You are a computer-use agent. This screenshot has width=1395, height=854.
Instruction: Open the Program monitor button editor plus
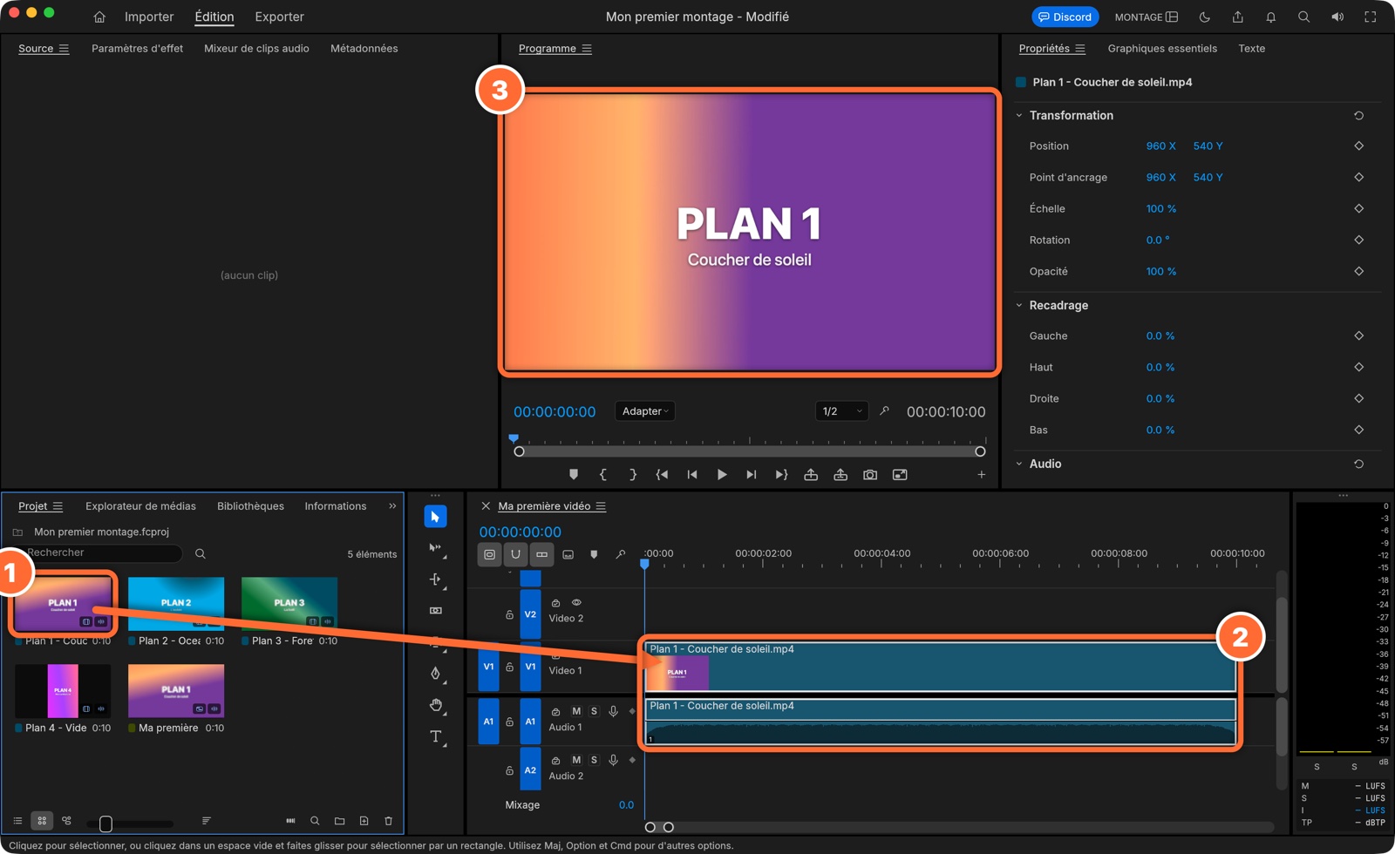(981, 475)
